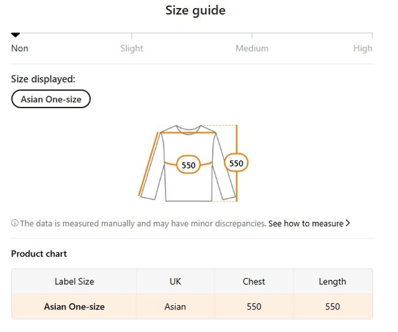Select the Asian One-size row in Product chart
The height and width of the screenshot is (332, 398).
tap(74, 307)
